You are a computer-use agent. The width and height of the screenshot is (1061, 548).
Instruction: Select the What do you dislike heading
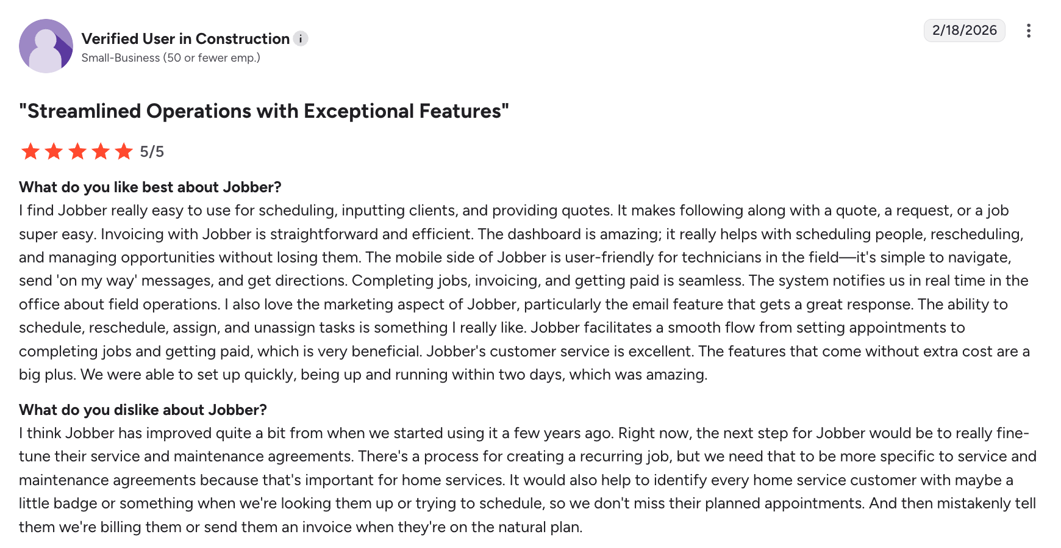pyautogui.click(x=143, y=409)
